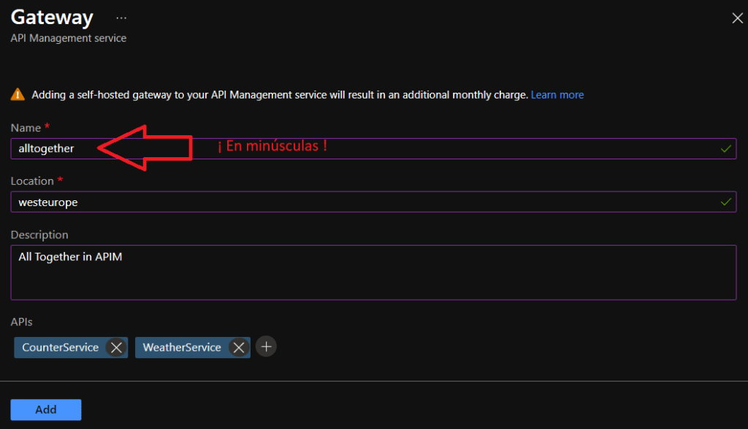The height and width of the screenshot is (429, 748).
Task: Click the APIs section label
Action: (x=22, y=322)
